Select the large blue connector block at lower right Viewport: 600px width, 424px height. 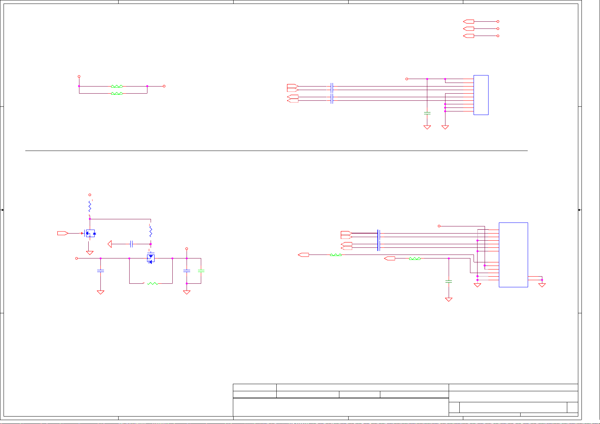(x=513, y=255)
